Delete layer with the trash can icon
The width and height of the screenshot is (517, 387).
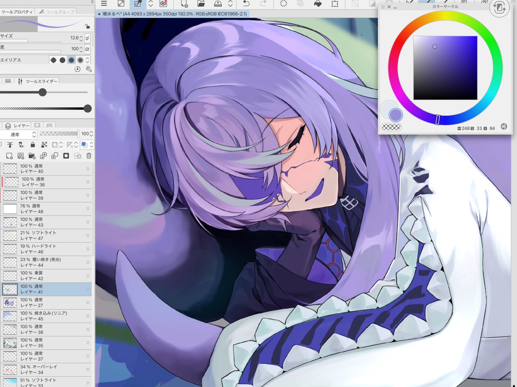(x=89, y=156)
